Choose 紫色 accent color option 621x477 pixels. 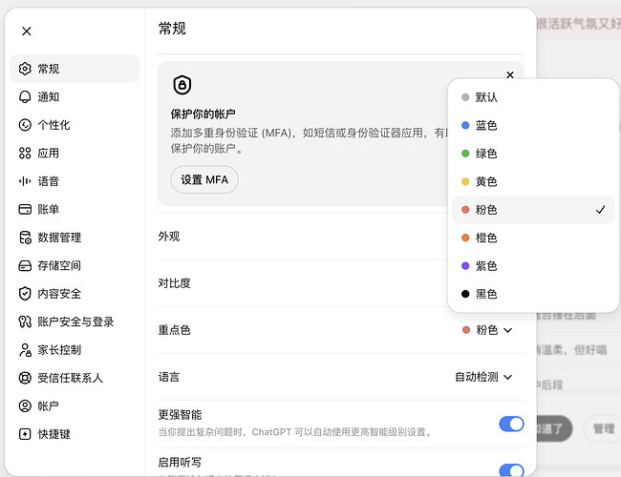[x=533, y=266]
